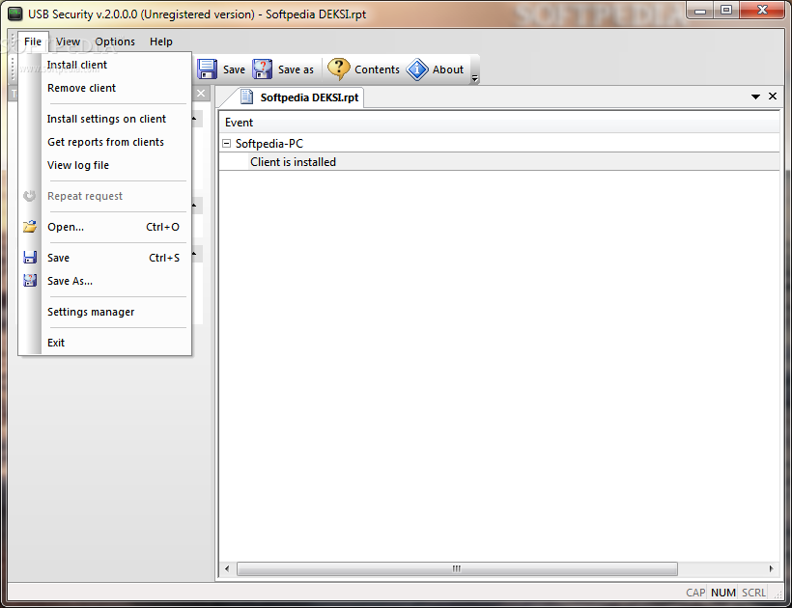The width and height of the screenshot is (792, 608).
Task: Click the Save as toolbar icon
Action: (x=262, y=69)
